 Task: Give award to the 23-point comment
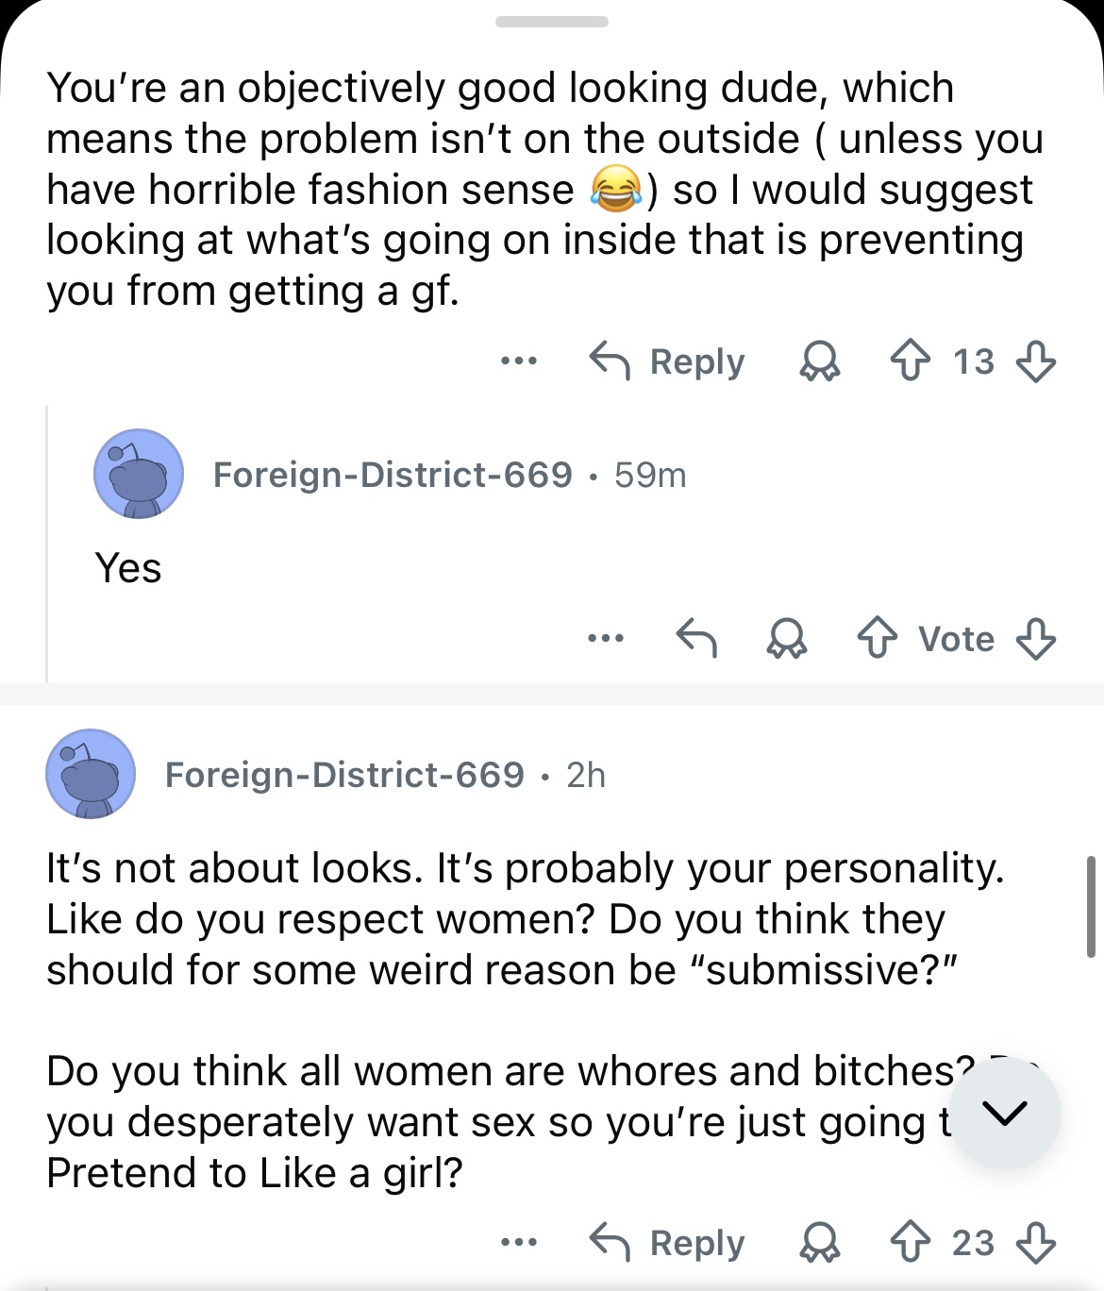(x=819, y=1243)
